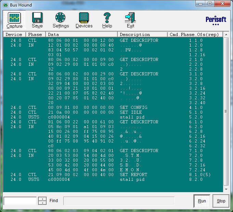
Task: Click the Find stepper up arrow
Action: pyautogui.click(x=42, y=199)
